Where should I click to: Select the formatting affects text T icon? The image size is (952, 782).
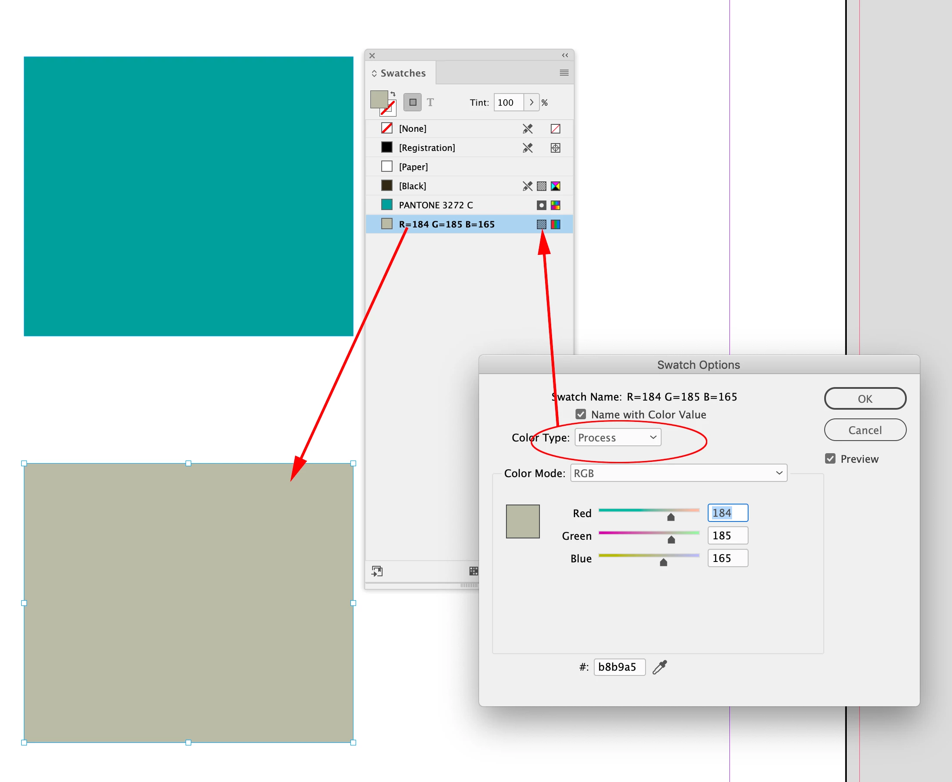pos(430,102)
